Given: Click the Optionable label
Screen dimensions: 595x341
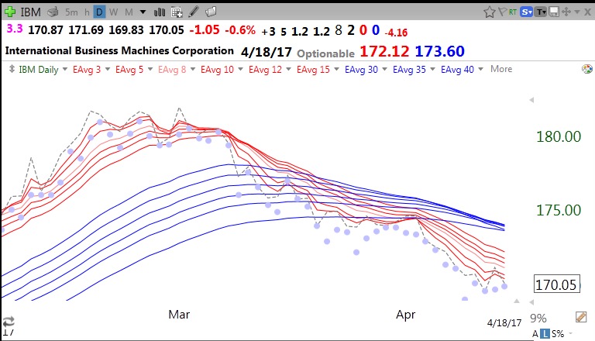Looking at the screenshot, I should point(325,53).
